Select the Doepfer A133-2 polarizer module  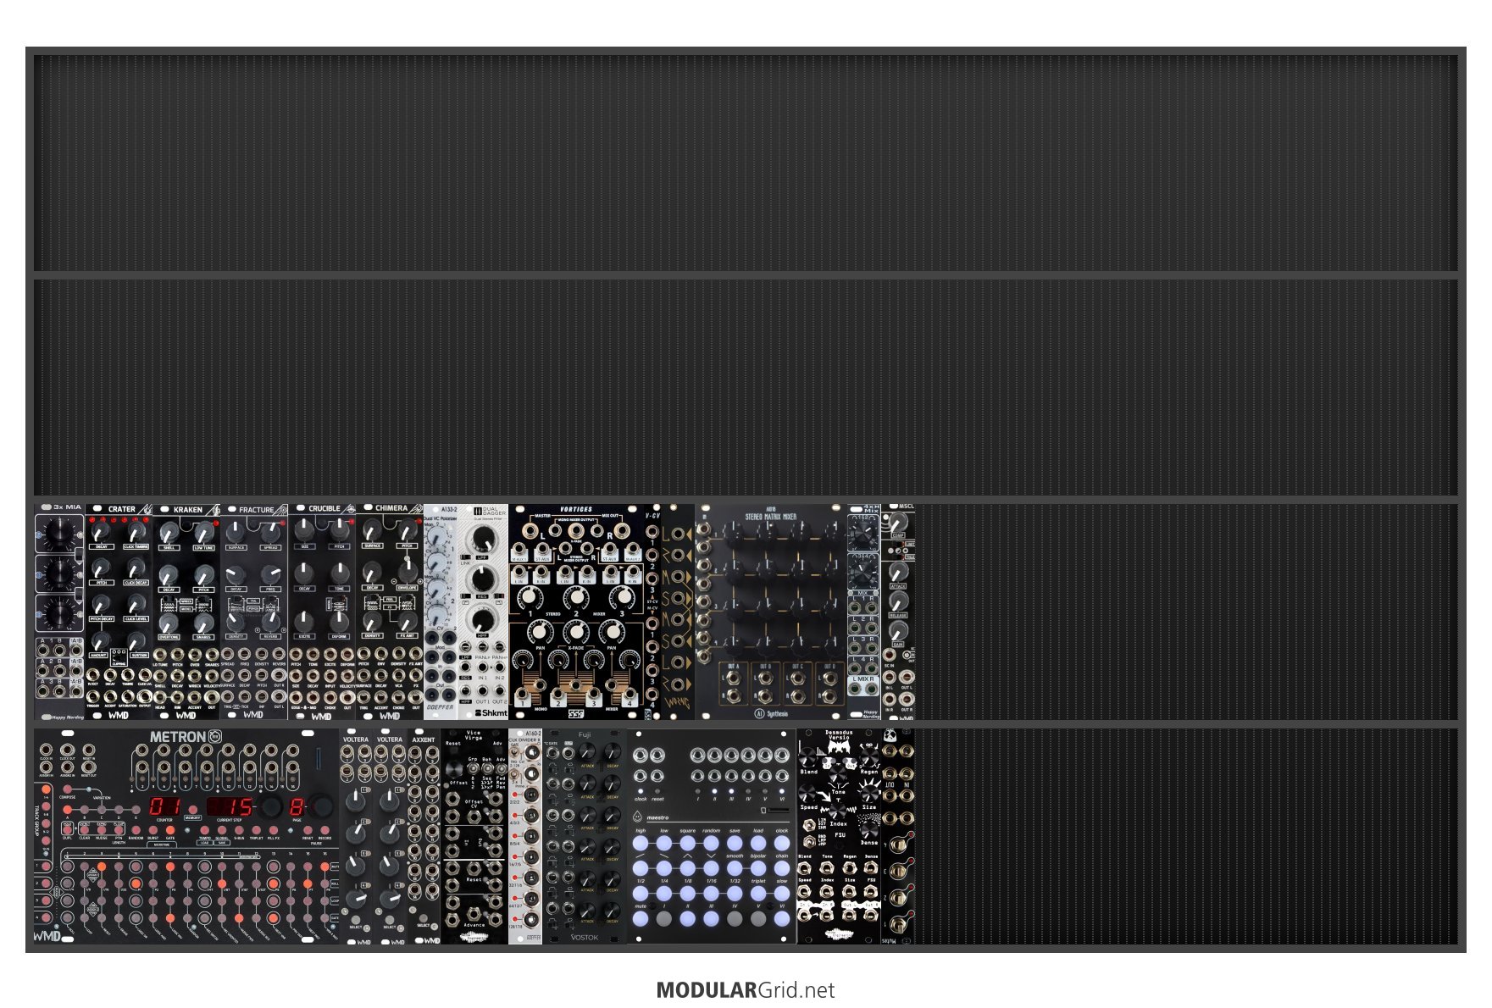(x=441, y=612)
